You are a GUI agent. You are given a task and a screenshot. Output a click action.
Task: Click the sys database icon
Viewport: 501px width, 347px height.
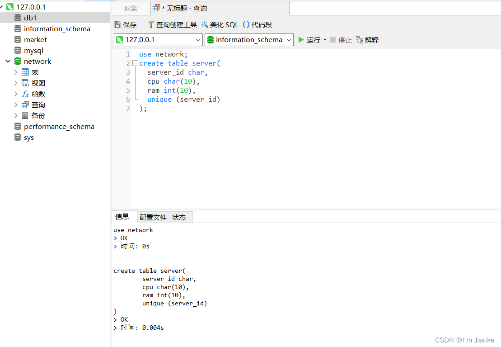18,138
